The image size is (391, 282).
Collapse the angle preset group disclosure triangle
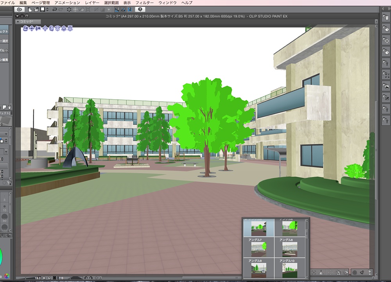coord(246,220)
